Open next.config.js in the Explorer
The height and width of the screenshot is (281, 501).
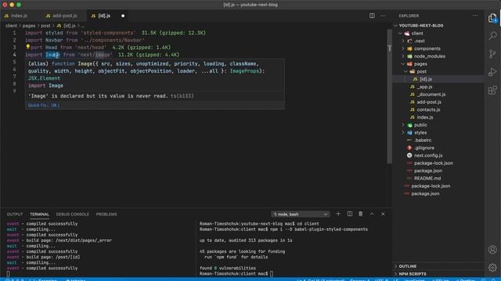[x=428, y=155]
